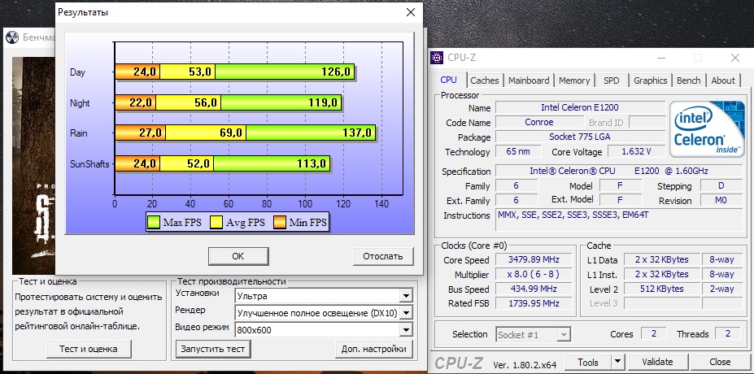Expand the Tools dropdown arrow

point(617,362)
